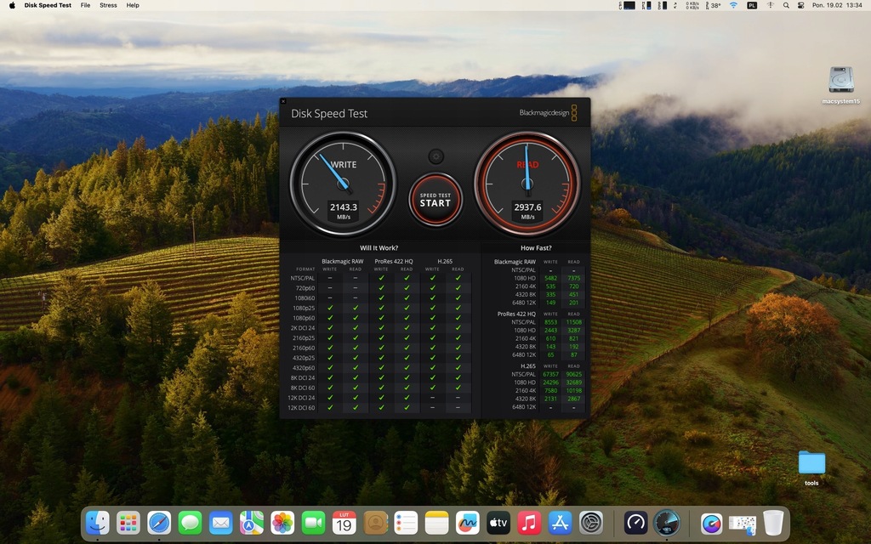Open the gear settings button above Start
Image resolution: width=871 pixels, height=544 pixels.
point(435,156)
